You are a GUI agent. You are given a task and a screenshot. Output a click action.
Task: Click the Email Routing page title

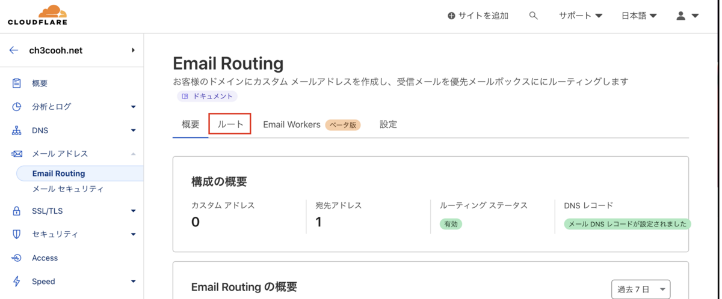click(228, 63)
